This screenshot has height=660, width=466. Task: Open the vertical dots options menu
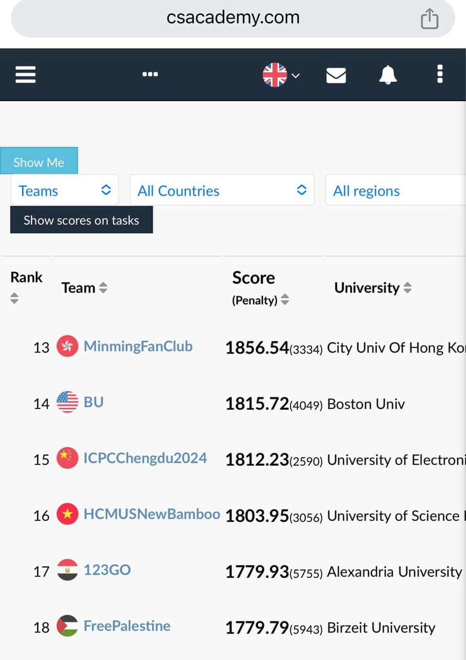[x=440, y=74]
